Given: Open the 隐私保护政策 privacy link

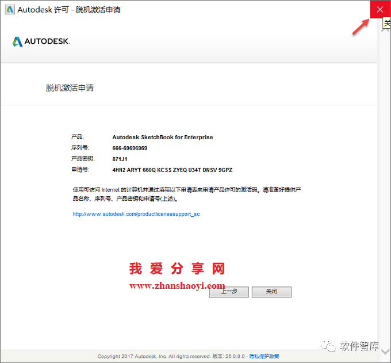Looking at the screenshot, I should 264,356.
